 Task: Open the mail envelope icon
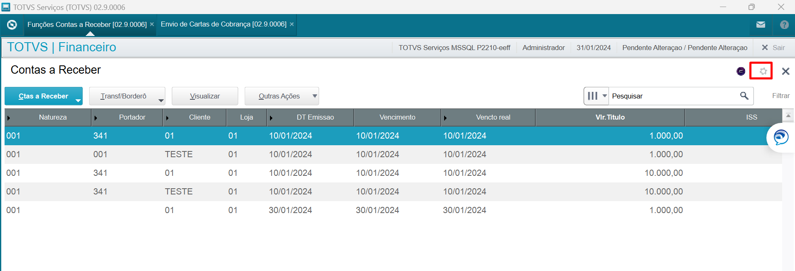[761, 25]
